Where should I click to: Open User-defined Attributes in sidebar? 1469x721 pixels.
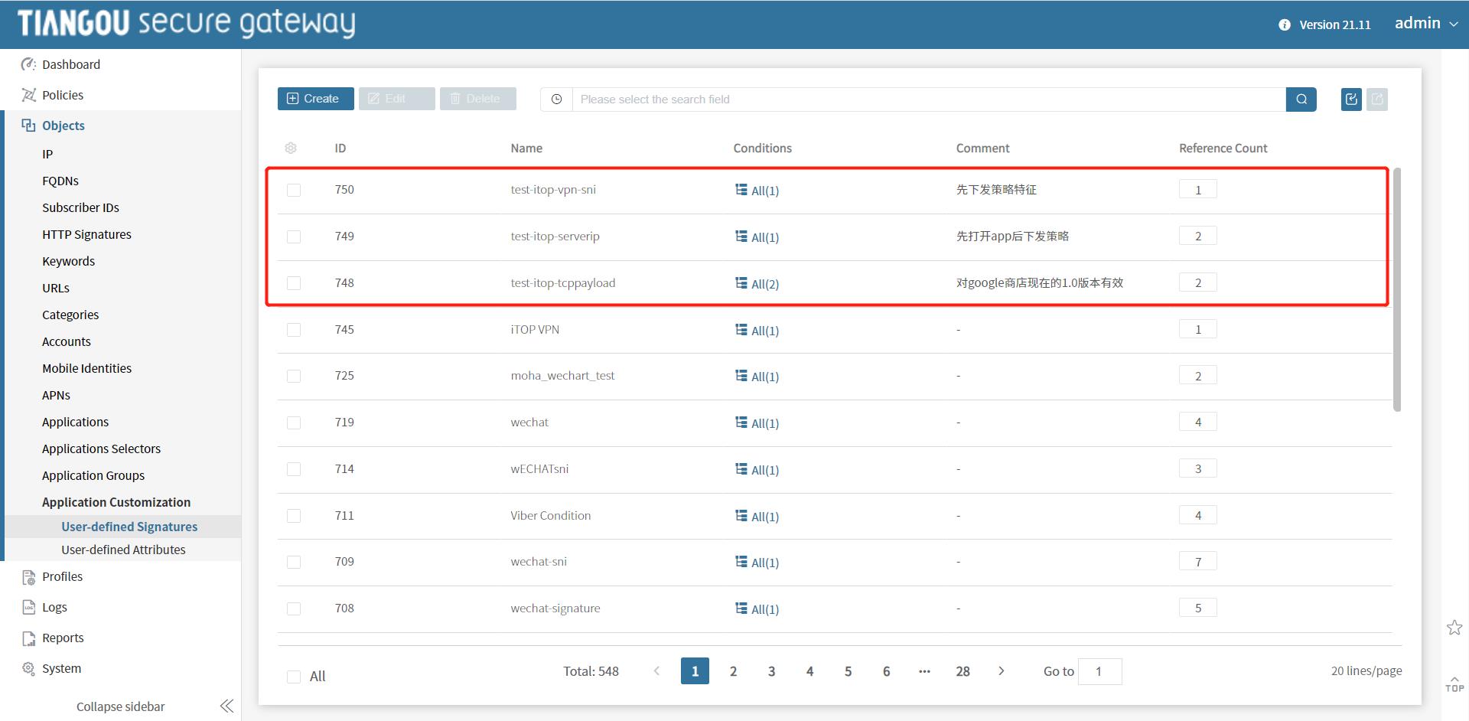click(123, 550)
